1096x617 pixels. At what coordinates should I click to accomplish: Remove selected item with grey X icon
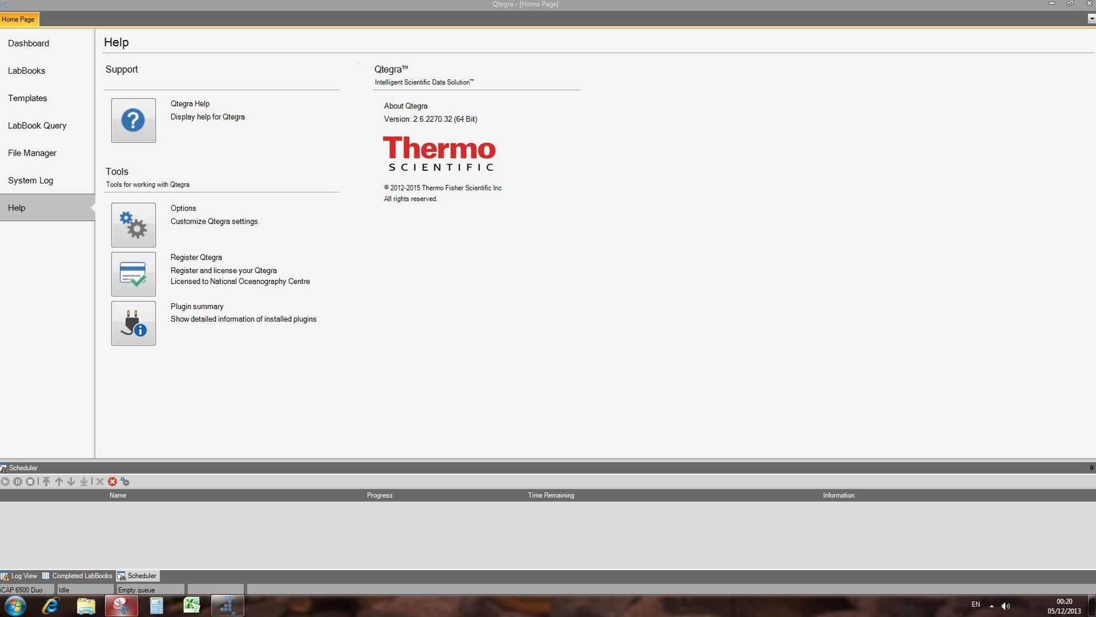[100, 482]
